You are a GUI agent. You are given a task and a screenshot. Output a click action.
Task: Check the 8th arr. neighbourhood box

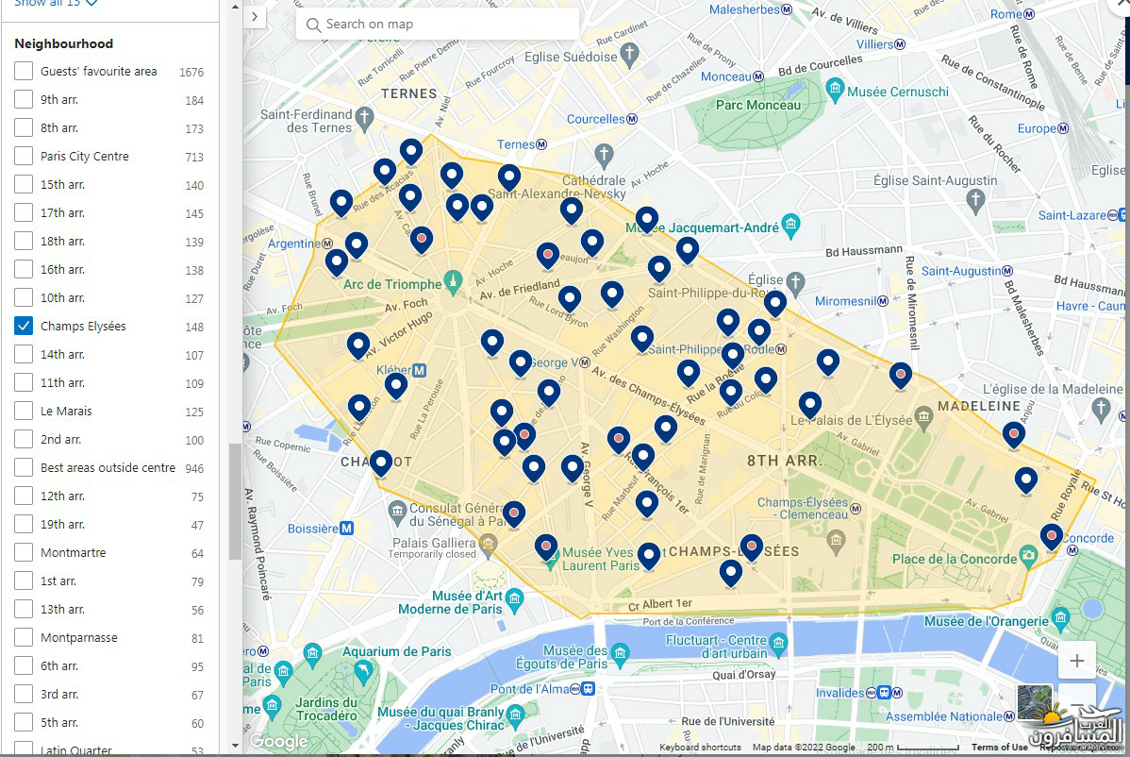click(x=24, y=127)
